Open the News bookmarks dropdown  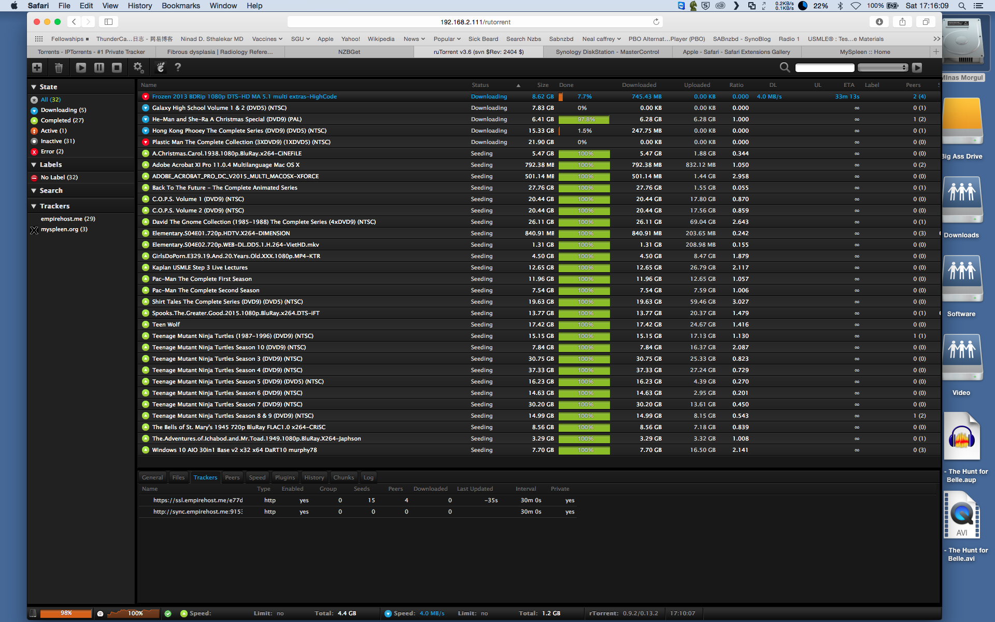click(x=414, y=39)
